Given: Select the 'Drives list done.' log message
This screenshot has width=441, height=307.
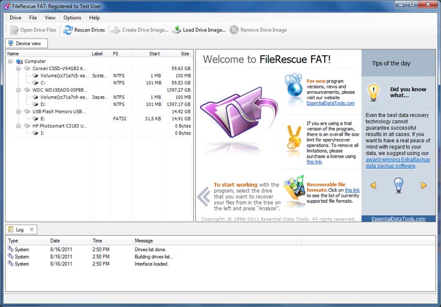Looking at the screenshot, I should pos(150,249).
